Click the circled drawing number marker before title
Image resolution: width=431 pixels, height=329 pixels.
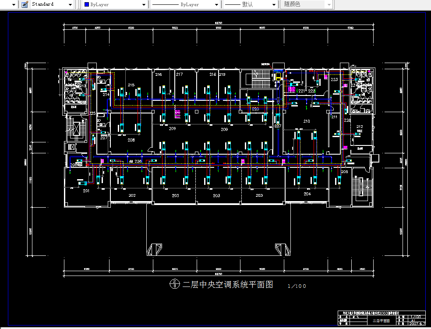click(174, 283)
